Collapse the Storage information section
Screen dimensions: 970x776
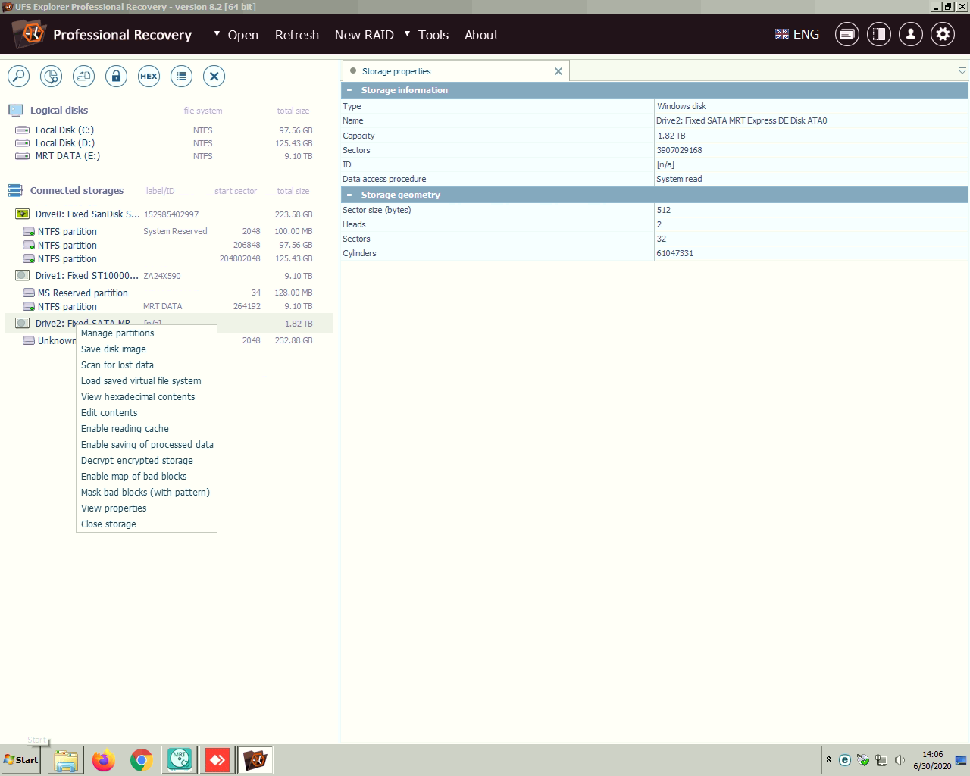tap(349, 90)
